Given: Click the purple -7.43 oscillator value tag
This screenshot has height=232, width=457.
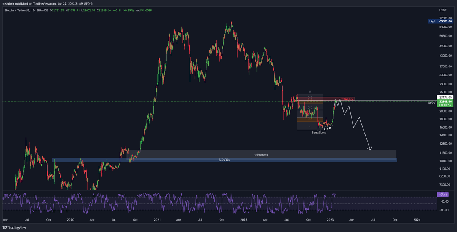Looking at the screenshot, I should point(443,194).
